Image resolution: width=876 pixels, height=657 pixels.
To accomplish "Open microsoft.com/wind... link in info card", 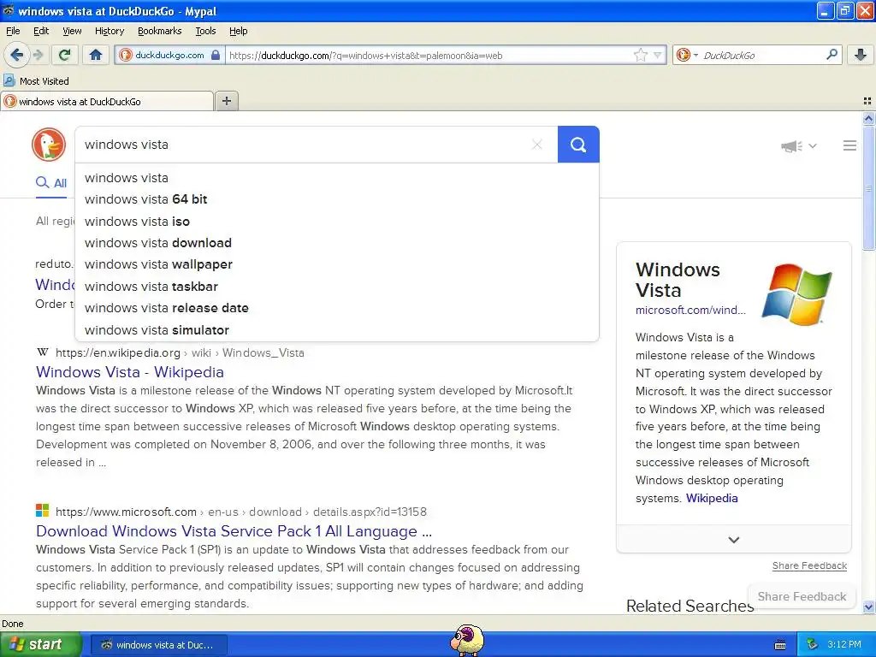I will click(690, 310).
